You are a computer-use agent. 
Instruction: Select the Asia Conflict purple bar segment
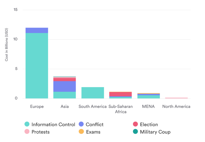(65, 86)
